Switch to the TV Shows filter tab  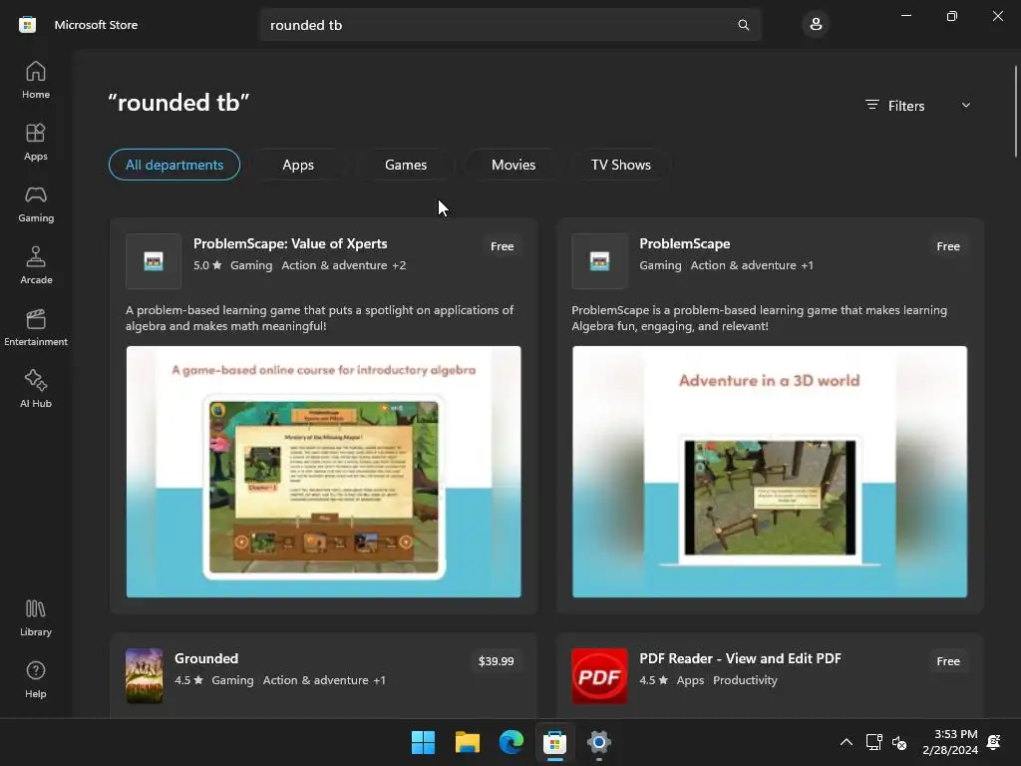(x=621, y=165)
